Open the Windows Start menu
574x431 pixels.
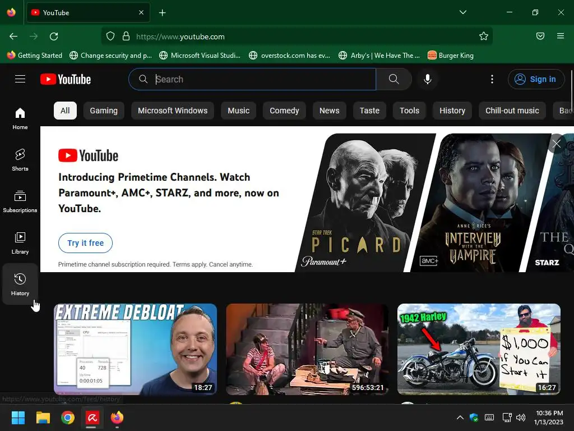[18, 418]
